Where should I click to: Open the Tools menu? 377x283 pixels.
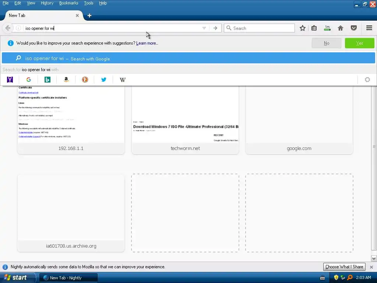pyautogui.click(x=89, y=3)
